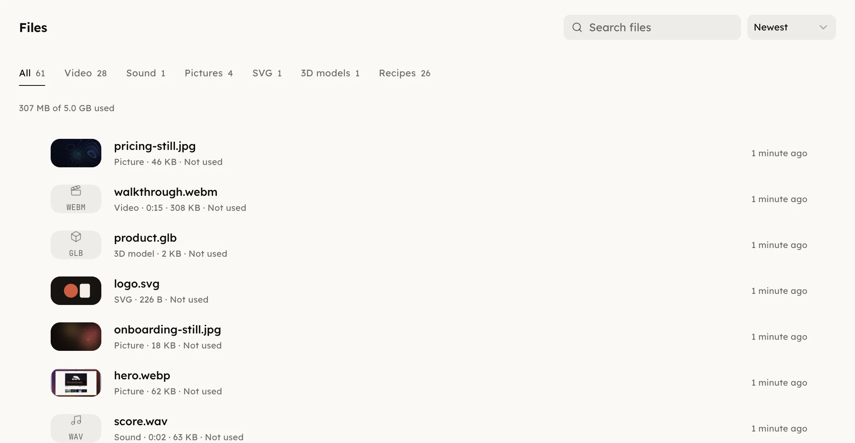The width and height of the screenshot is (855, 443).
Task: Click the onboarding-still.jpg thumbnail
Action: tap(76, 337)
